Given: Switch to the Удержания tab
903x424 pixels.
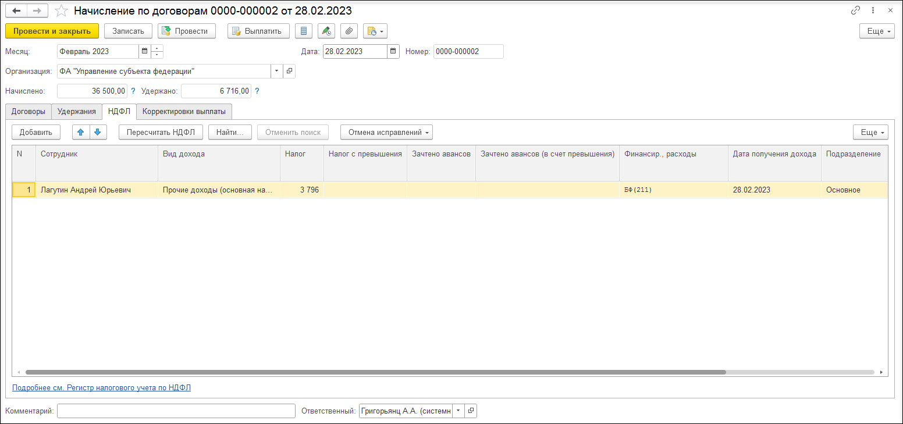Looking at the screenshot, I should 76,111.
